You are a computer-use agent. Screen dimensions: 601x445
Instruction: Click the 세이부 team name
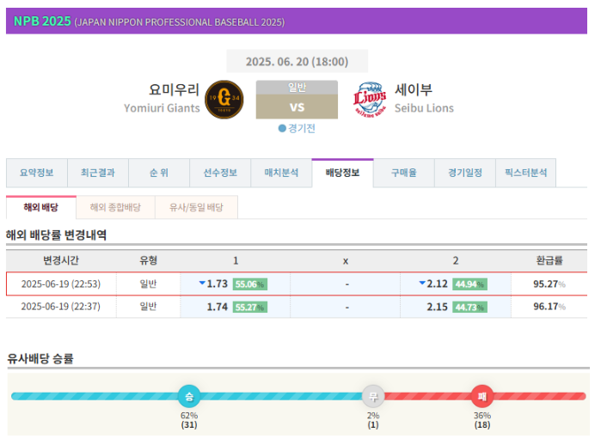414,89
